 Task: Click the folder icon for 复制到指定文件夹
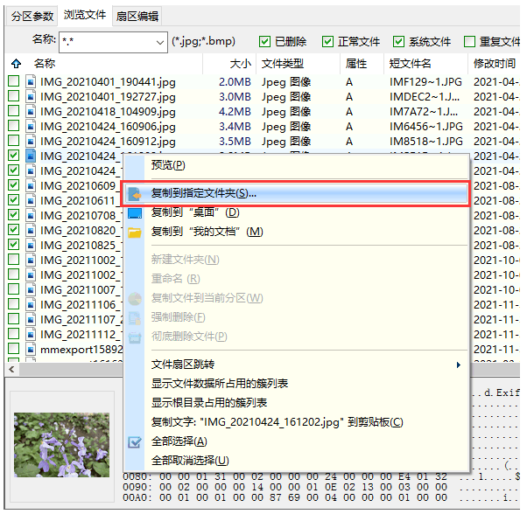(135, 193)
